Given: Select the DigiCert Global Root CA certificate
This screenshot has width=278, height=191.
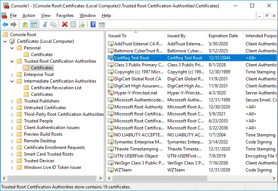Looking at the screenshot, I should pyautogui.click(x=138, y=79).
